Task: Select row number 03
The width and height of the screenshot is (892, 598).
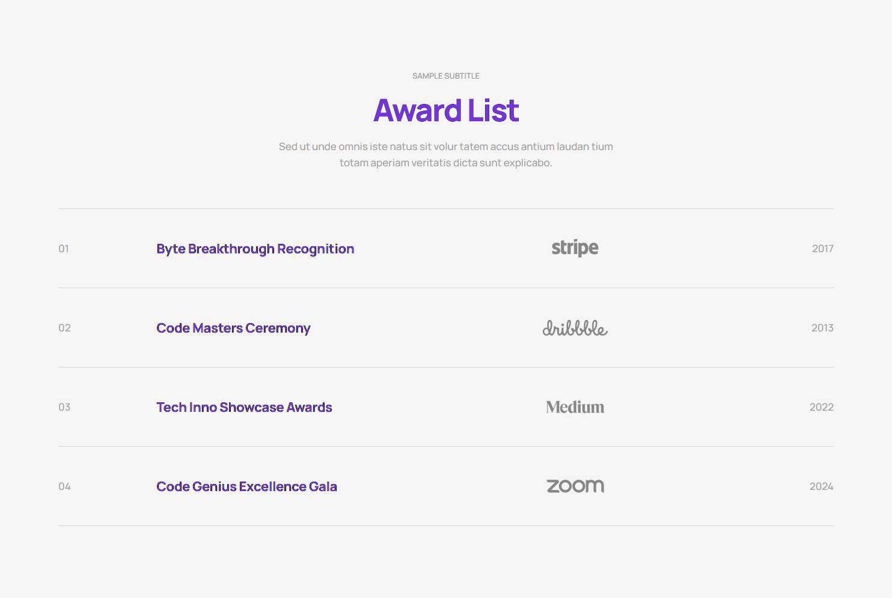Action: 64,407
